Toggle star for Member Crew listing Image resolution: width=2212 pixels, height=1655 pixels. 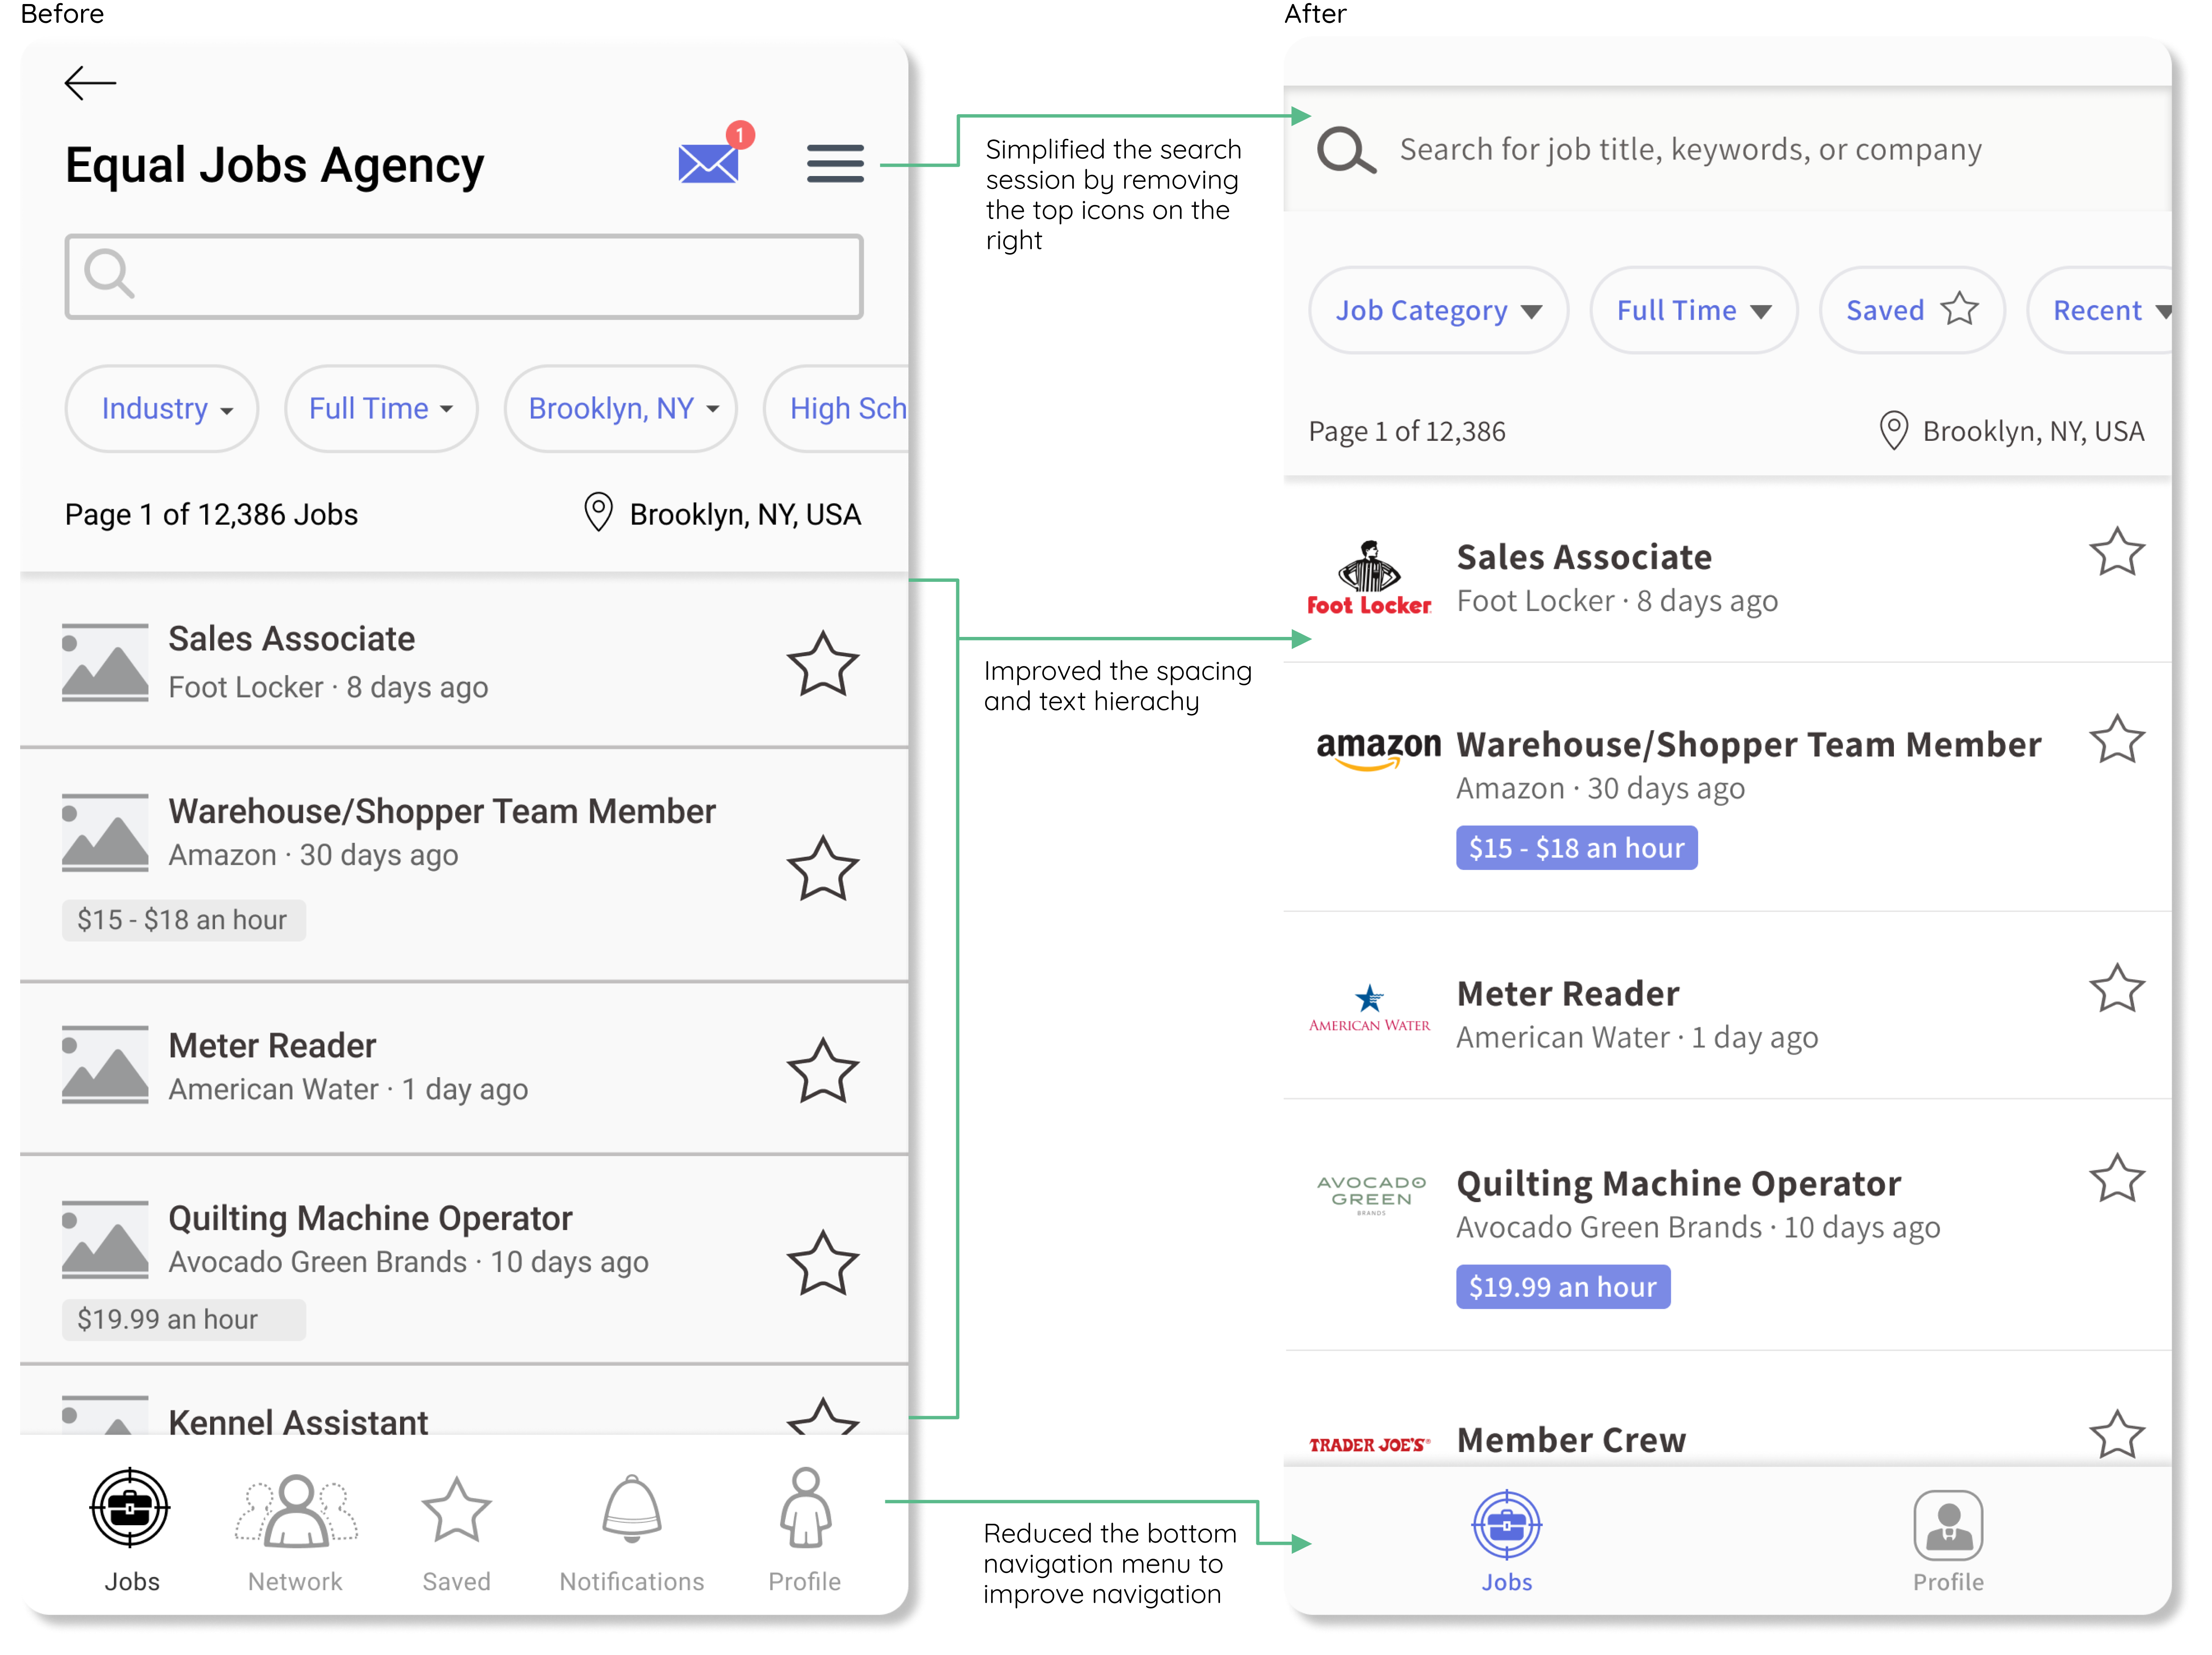pyautogui.click(x=2117, y=1435)
